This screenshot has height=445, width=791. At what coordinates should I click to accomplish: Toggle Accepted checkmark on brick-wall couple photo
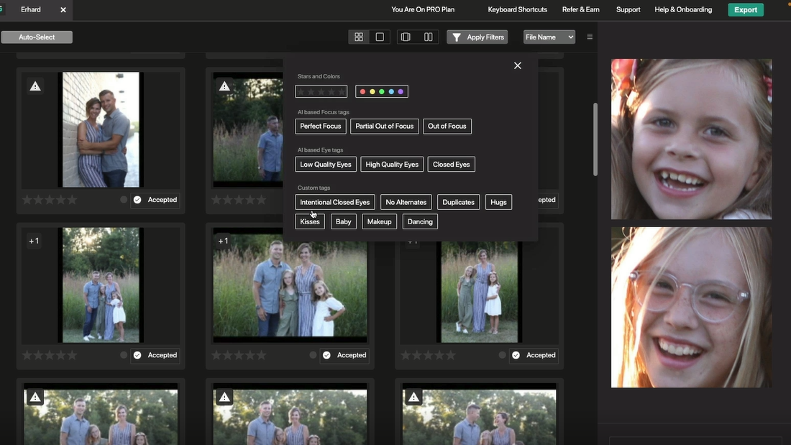click(x=137, y=200)
